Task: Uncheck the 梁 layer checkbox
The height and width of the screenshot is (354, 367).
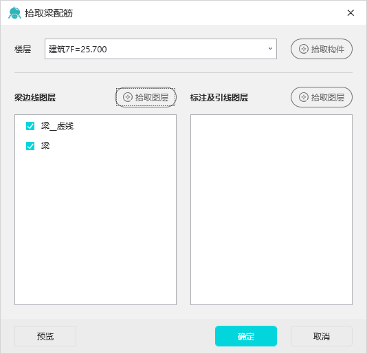Action: (30, 146)
